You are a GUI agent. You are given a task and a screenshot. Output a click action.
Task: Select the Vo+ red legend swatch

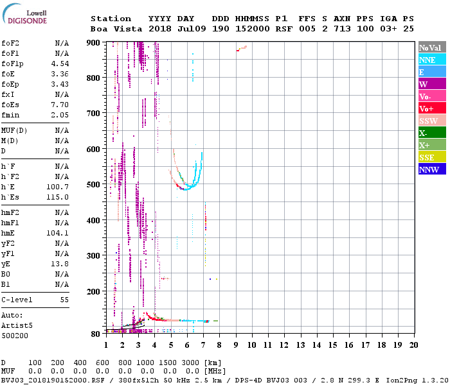point(432,108)
